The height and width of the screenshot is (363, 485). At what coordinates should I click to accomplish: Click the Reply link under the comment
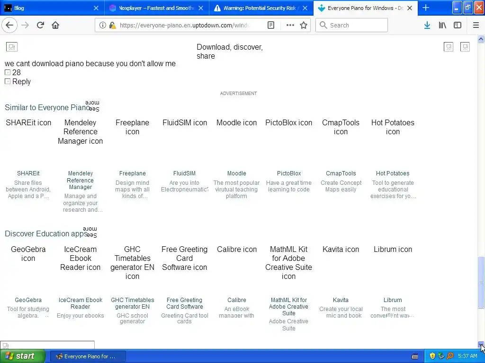coord(21,81)
